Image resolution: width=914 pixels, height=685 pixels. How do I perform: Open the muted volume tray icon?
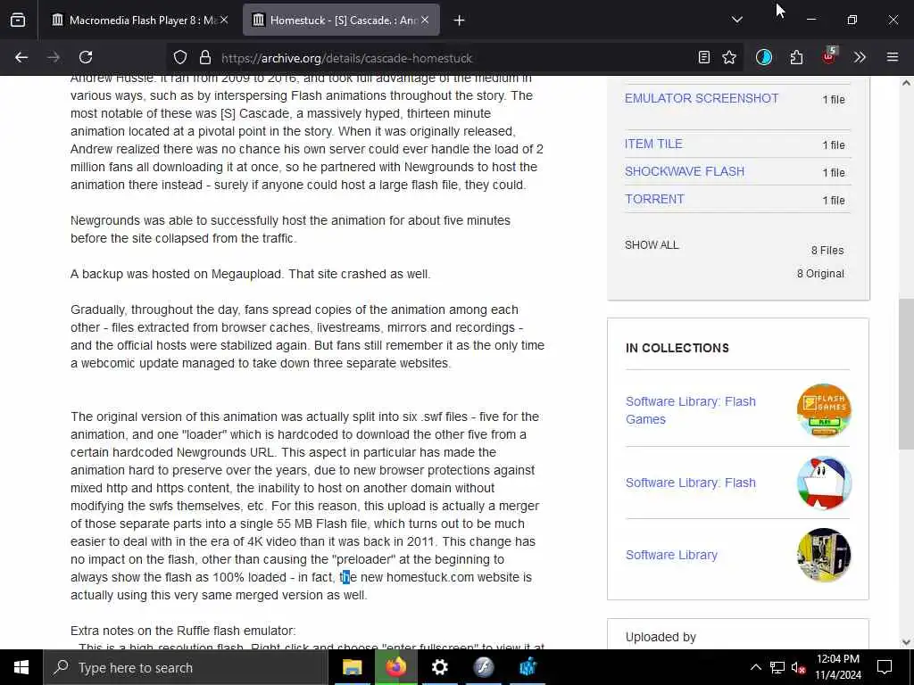coord(799,667)
